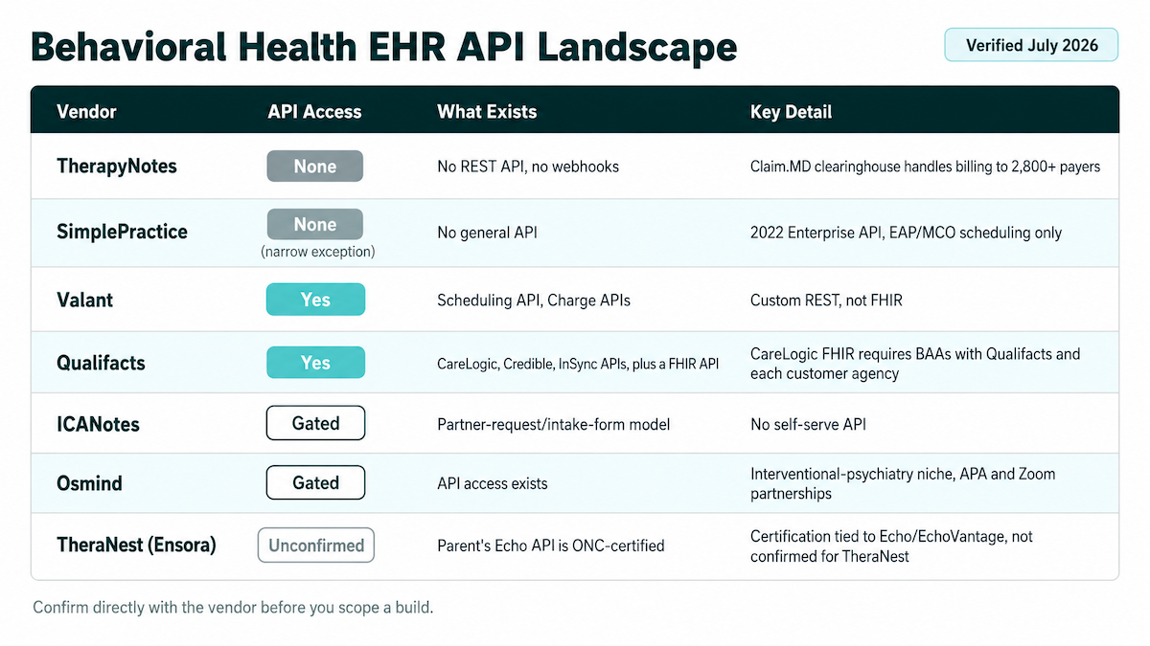Click the Gated badge in ICANotes row
The width and height of the screenshot is (1150, 646).
(x=315, y=423)
